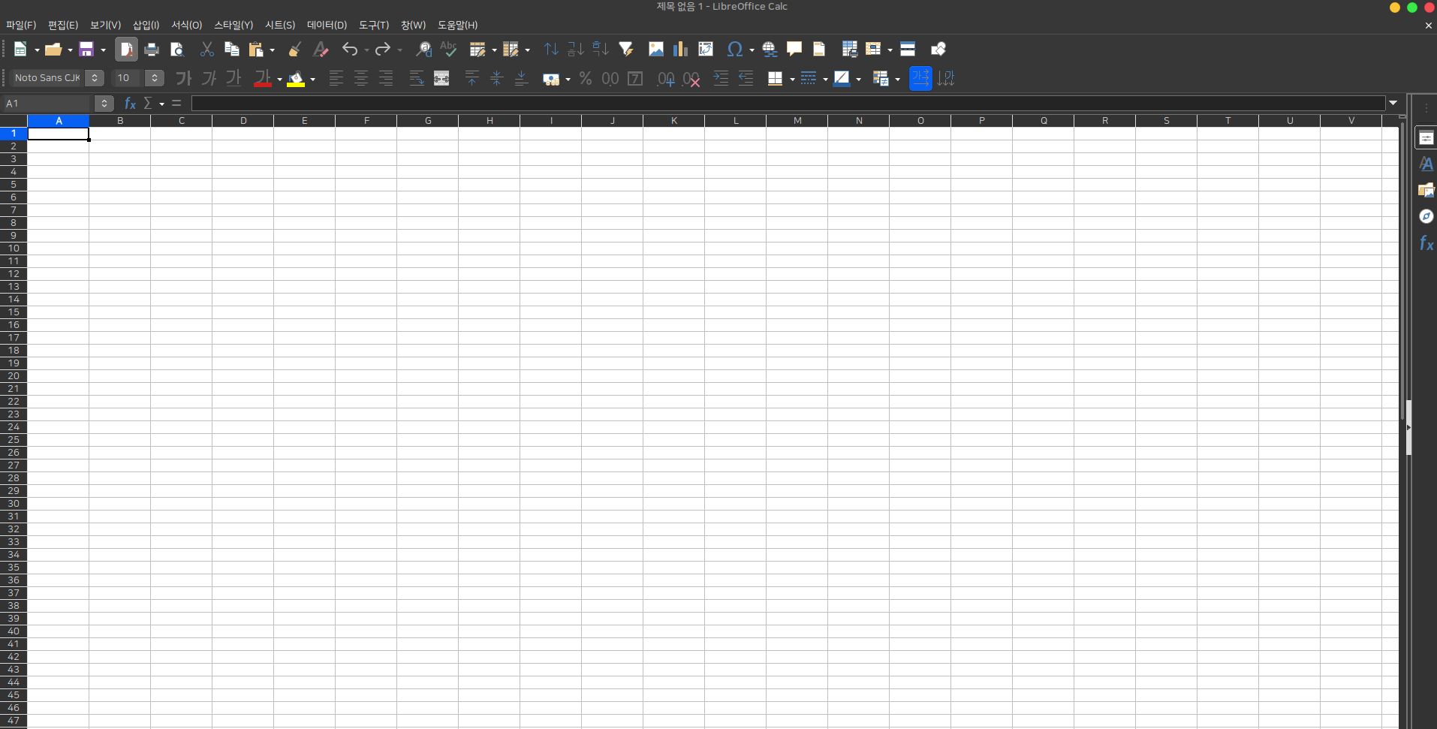Screen dimensions: 1437x729
Task: Click the Function Wizard fx button
Action: [x=130, y=104]
